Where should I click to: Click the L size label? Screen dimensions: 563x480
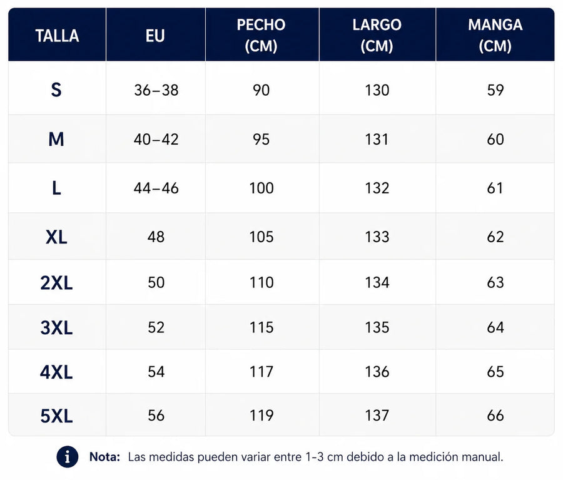(56, 188)
